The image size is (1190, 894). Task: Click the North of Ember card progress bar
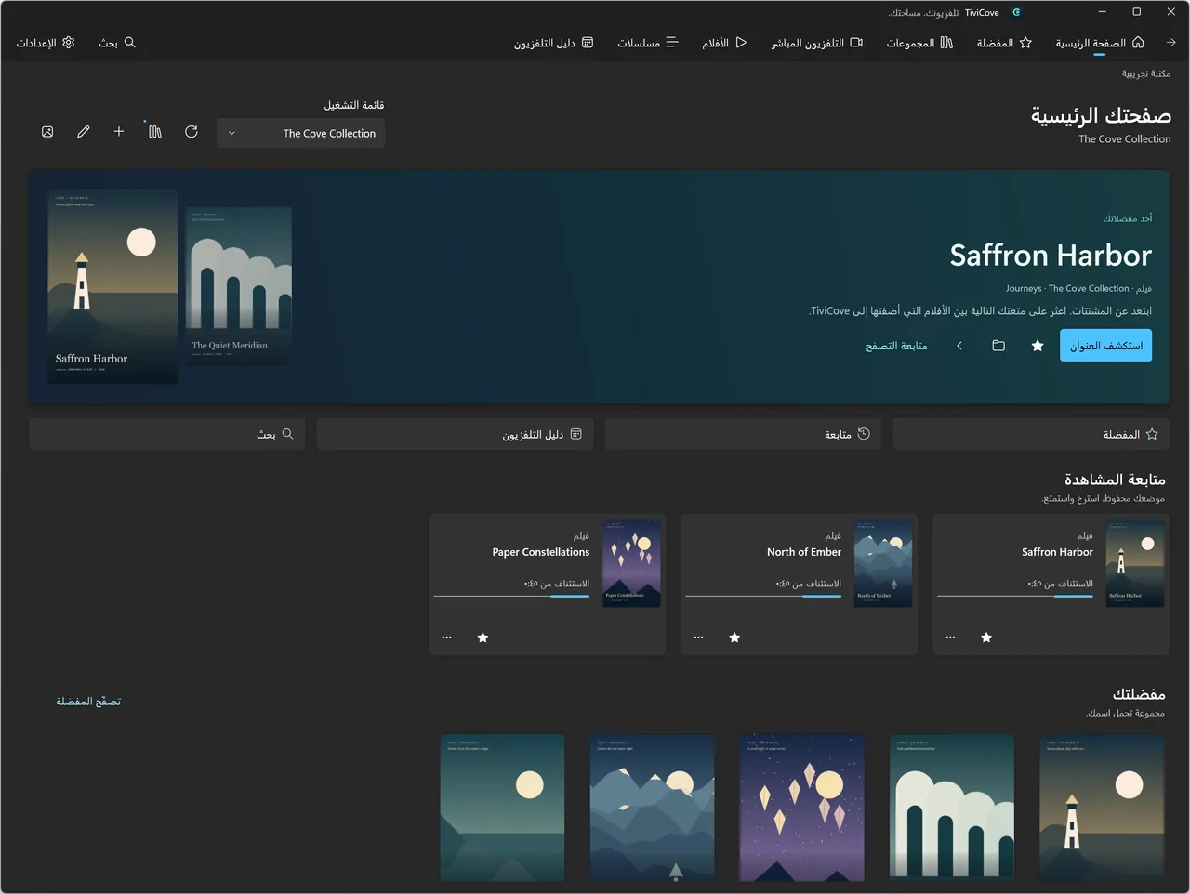click(x=763, y=597)
